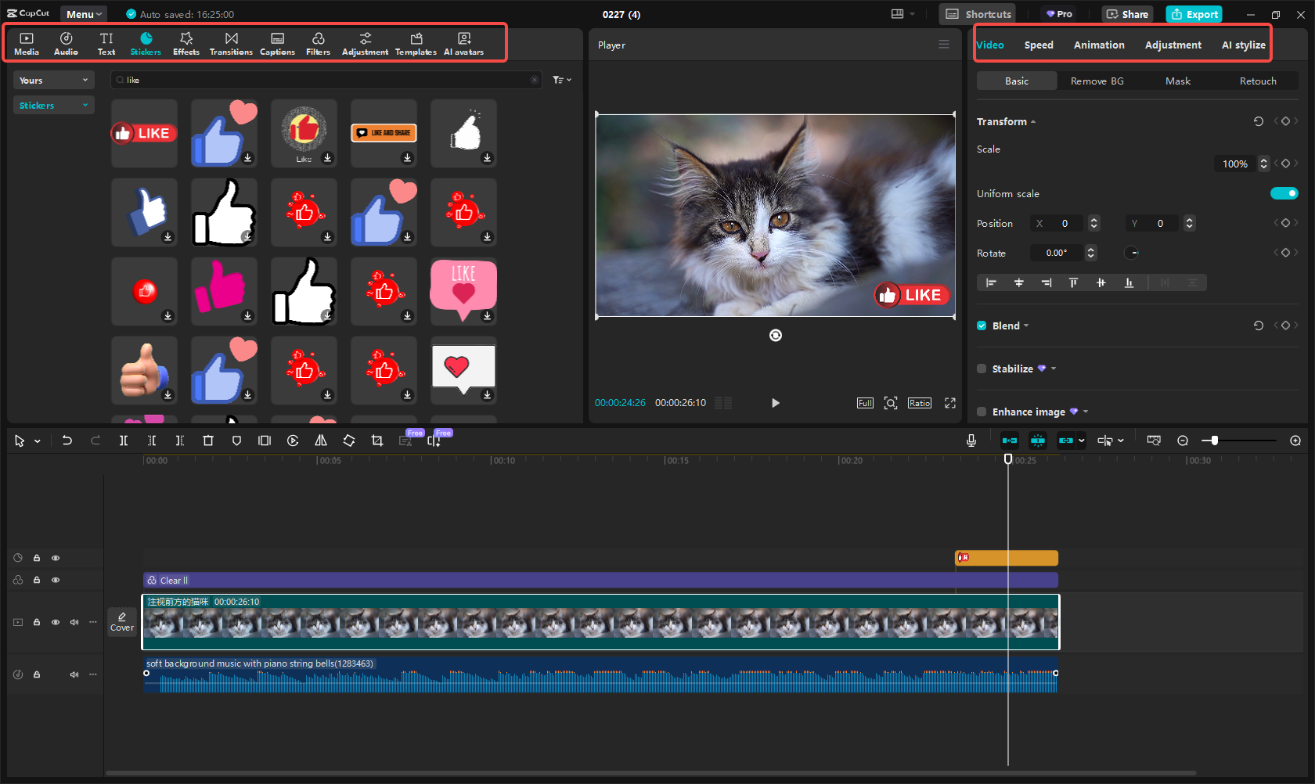Enable the Enhance image checkbox
This screenshot has width=1315, height=784.
point(982,412)
